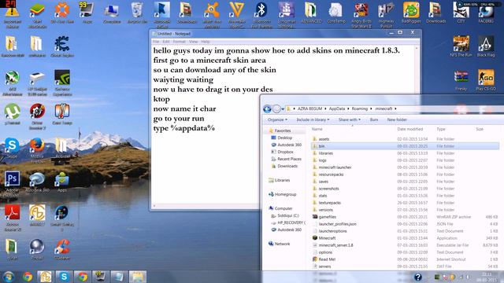The width and height of the screenshot is (504, 283).
Task: Open the Share with dropdown
Action: click(350, 119)
